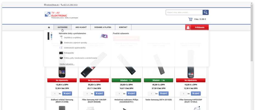The image size is (255, 110).
Task: Open Fritézy, grily, hriankovače a sendvičovače
Action: [x=81, y=58]
